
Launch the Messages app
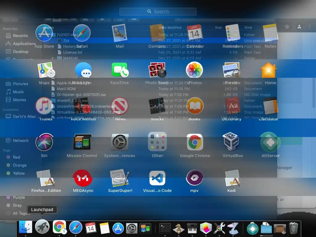(x=83, y=70)
